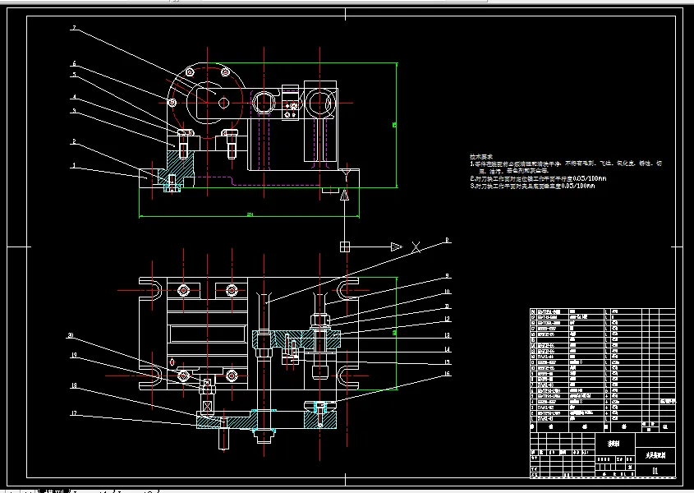Click note line 2 ending 0.05/100mm

click(538, 178)
